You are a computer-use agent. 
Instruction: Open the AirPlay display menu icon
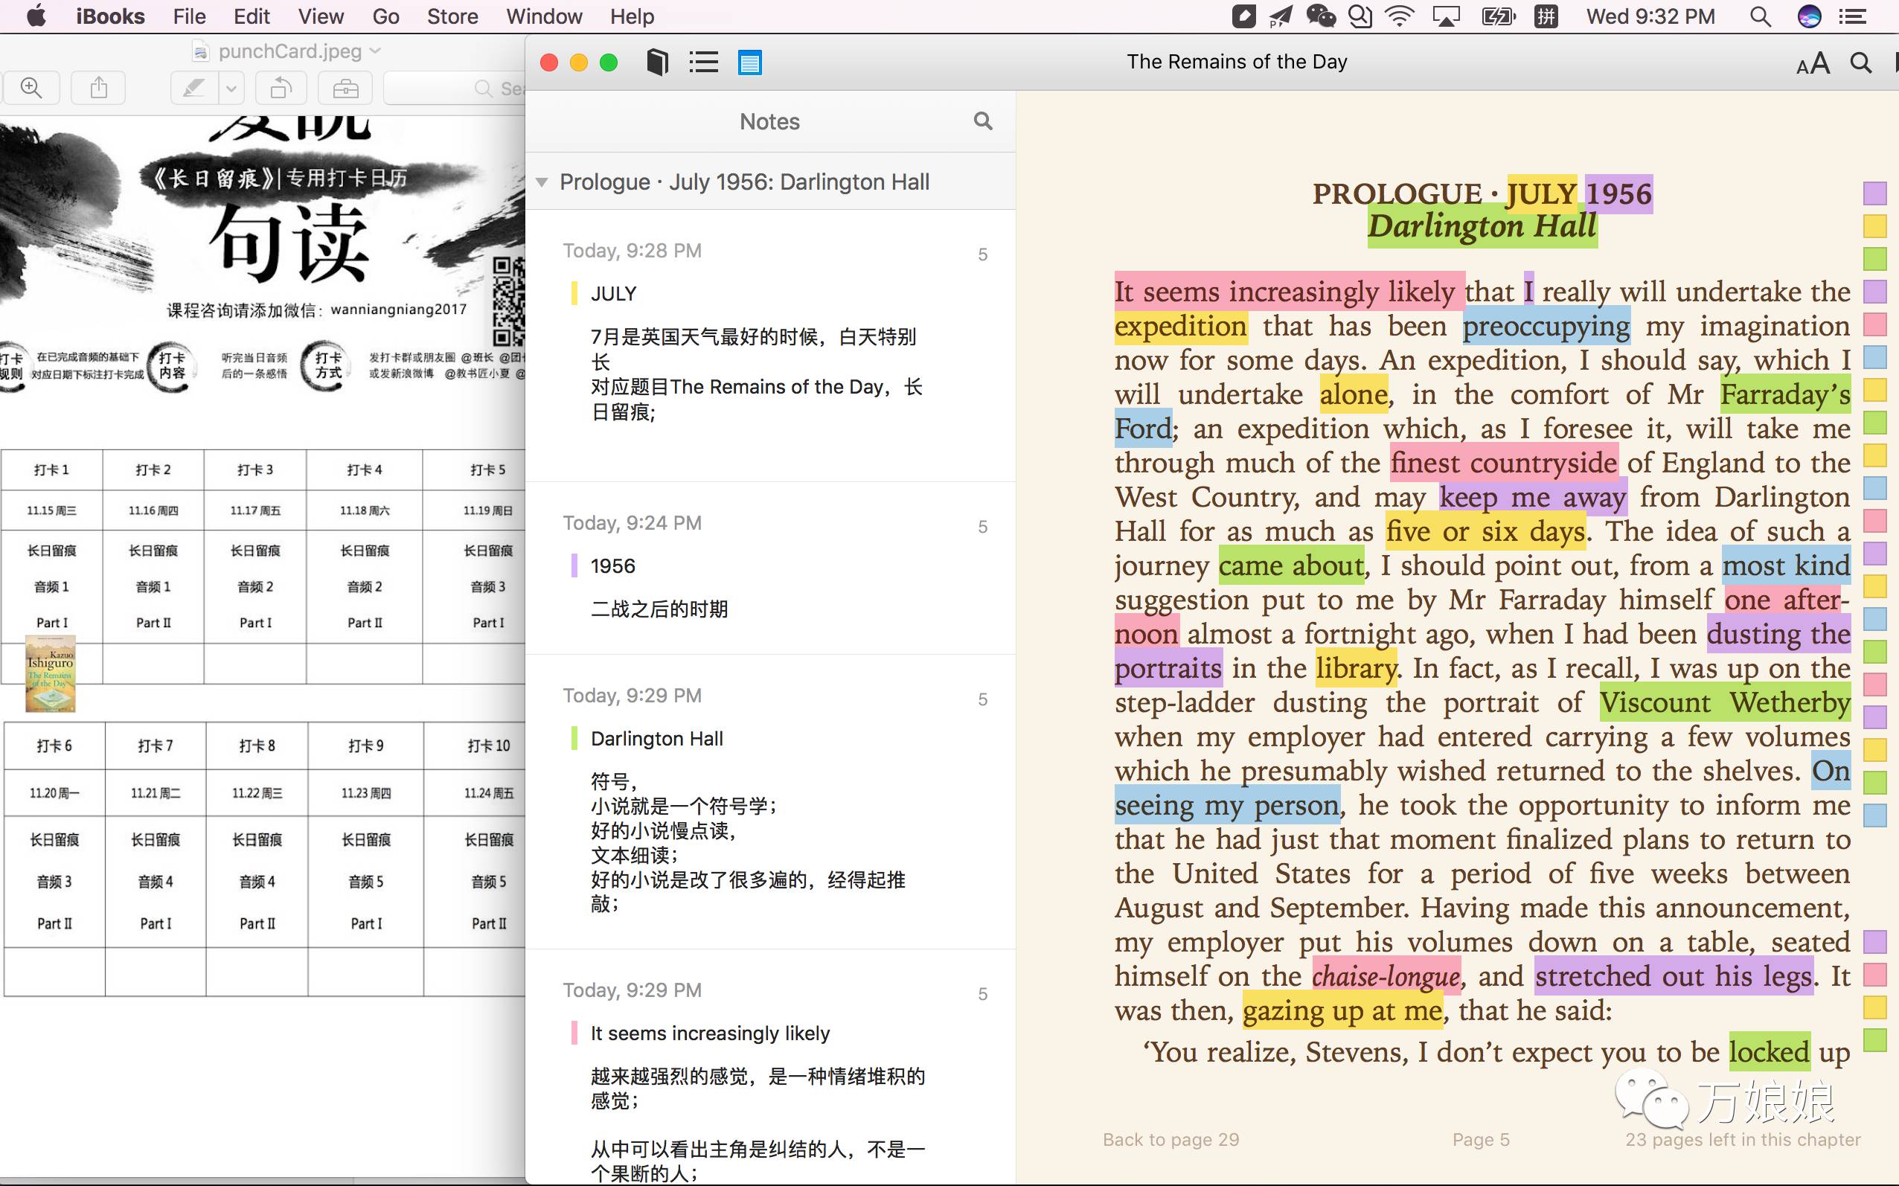1446,16
